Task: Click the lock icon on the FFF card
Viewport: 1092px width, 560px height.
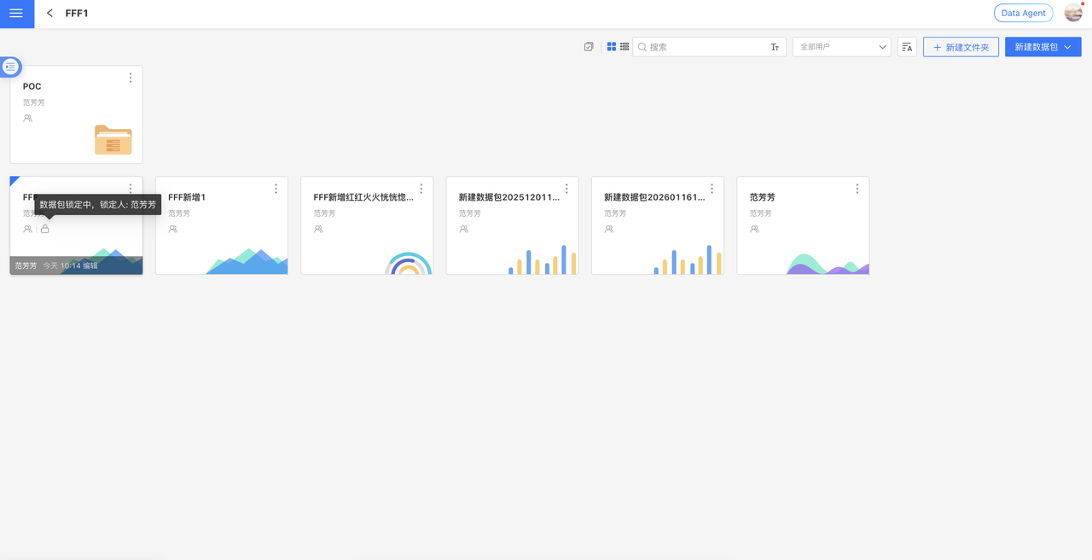Action: click(x=45, y=229)
